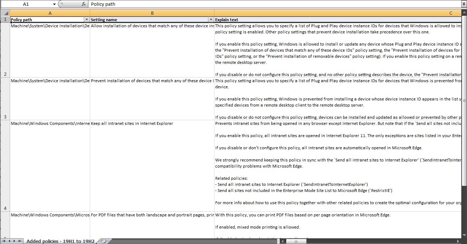The width and height of the screenshot is (467, 244).
Task: Select cell 'Allow installation of devices that match'
Action: pyautogui.click(x=152, y=50)
